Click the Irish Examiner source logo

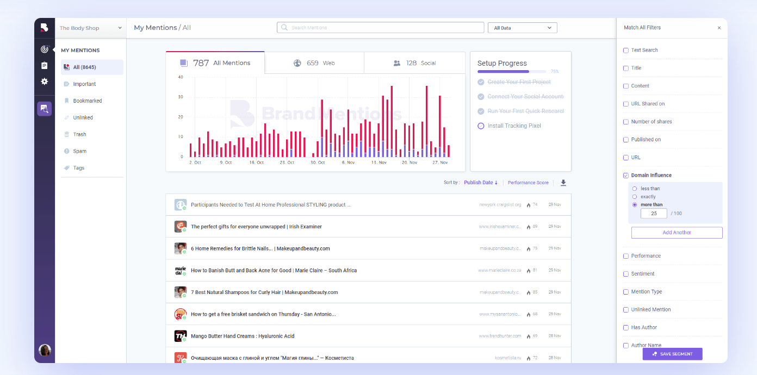(181, 227)
